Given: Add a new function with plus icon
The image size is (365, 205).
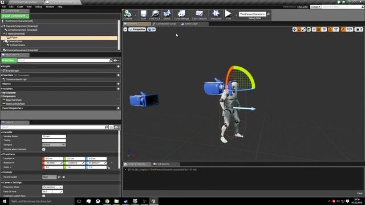Looking at the screenshot, I should click(118, 75).
